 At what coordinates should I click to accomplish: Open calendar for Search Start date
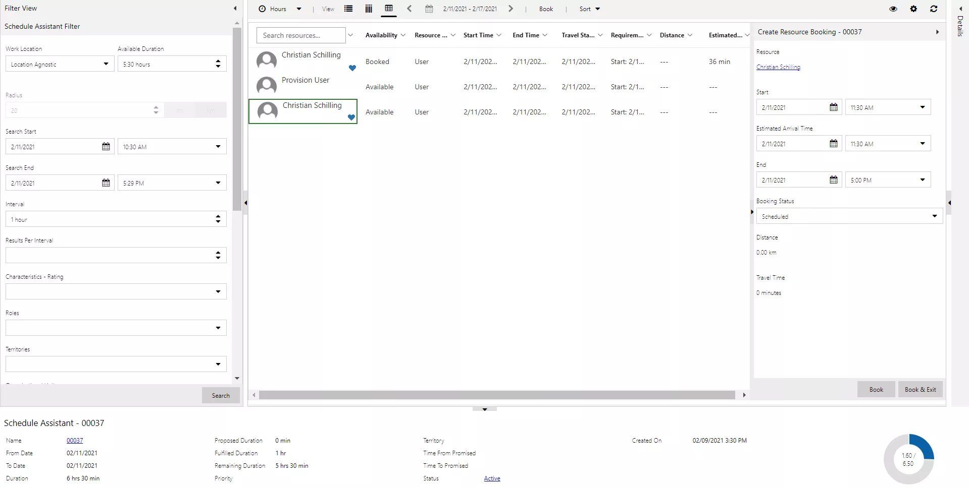click(106, 147)
